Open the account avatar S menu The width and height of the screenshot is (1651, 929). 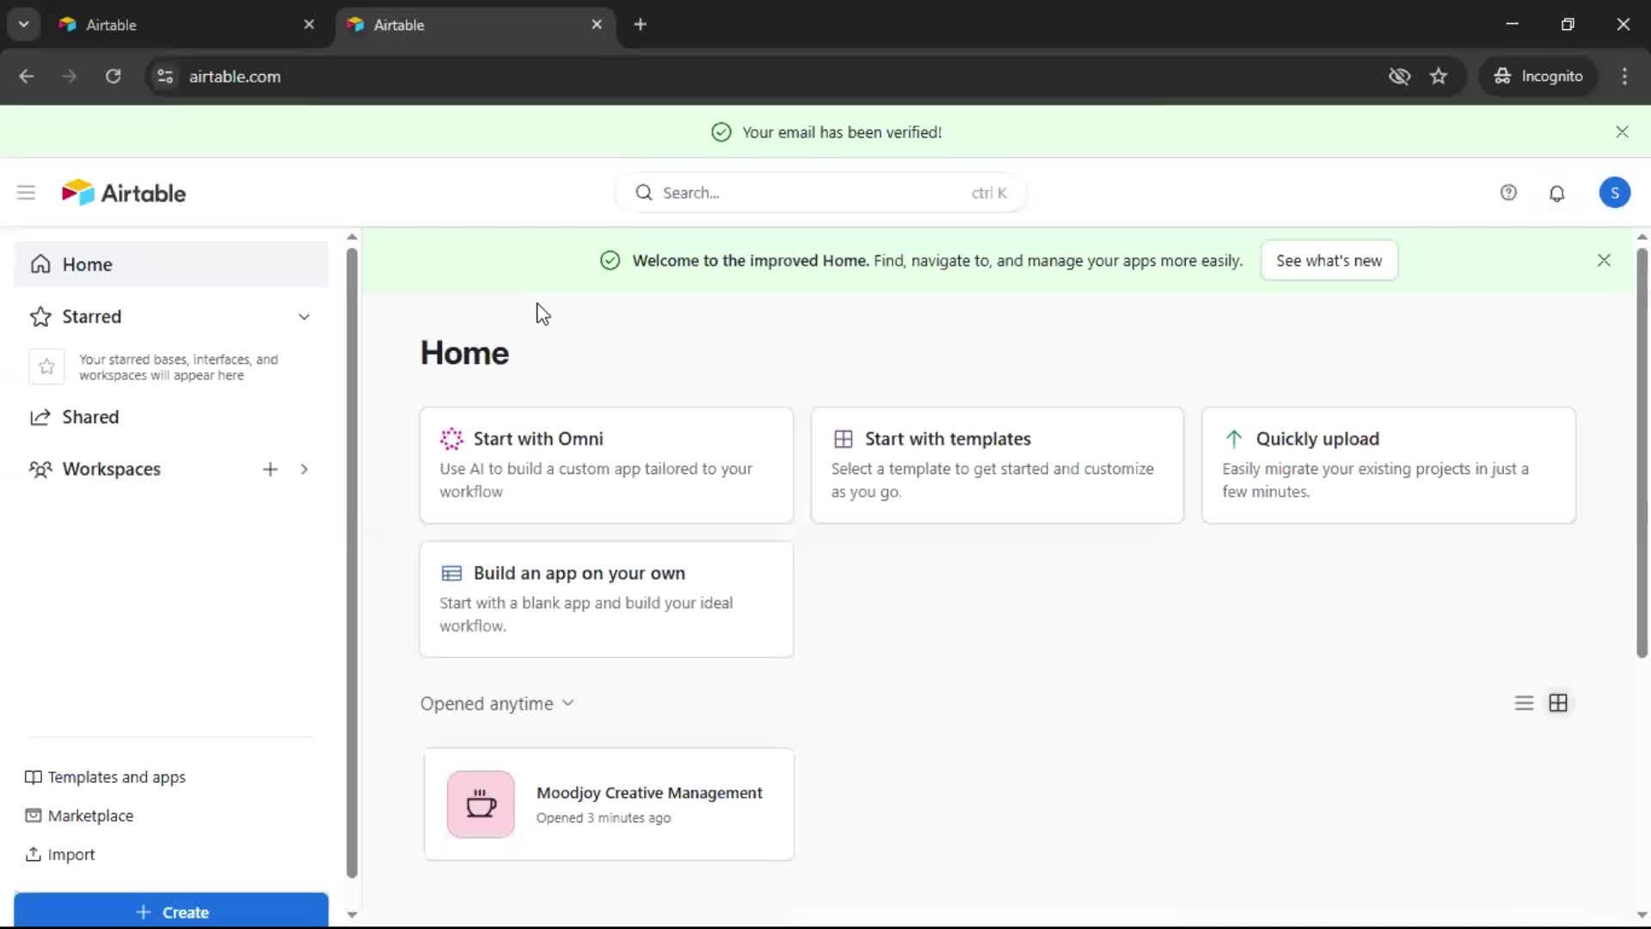click(x=1615, y=193)
